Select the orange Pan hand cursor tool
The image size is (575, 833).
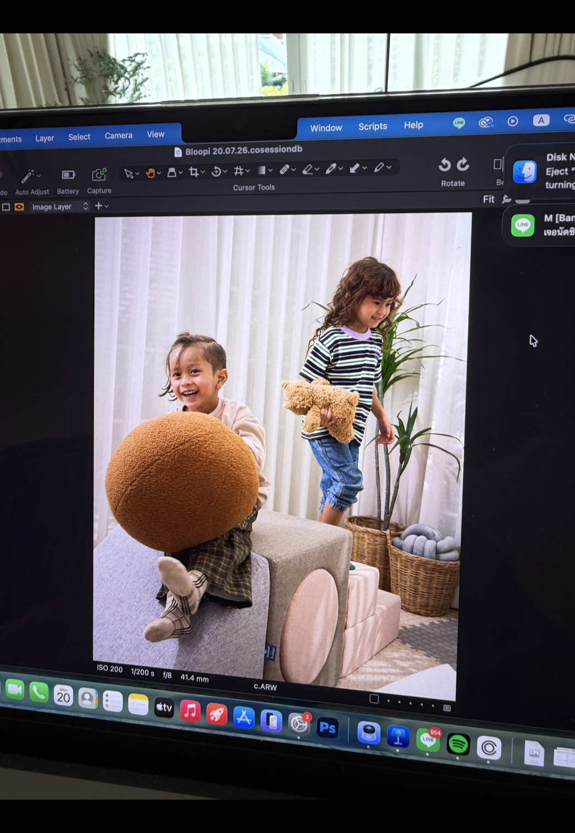(x=150, y=173)
